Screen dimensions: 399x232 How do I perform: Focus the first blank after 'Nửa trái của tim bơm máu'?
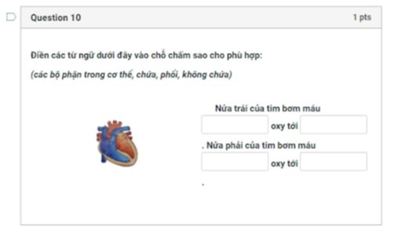point(235,124)
